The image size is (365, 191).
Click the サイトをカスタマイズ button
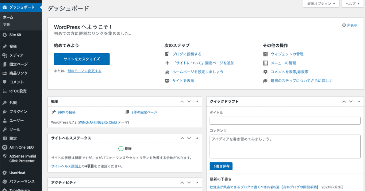coord(82,59)
